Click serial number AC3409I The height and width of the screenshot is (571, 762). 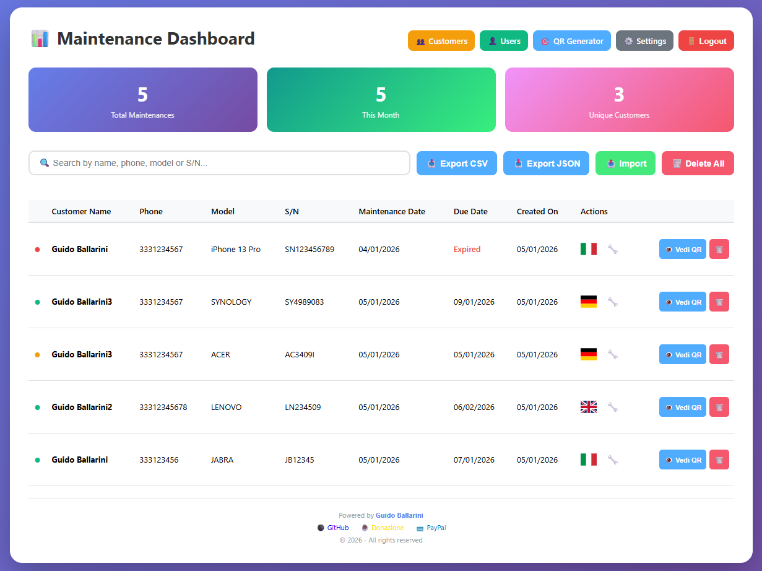300,354
